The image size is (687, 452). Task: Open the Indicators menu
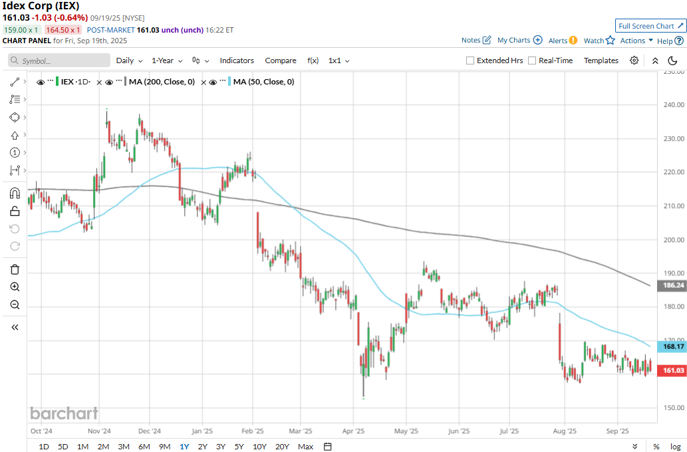[237, 60]
